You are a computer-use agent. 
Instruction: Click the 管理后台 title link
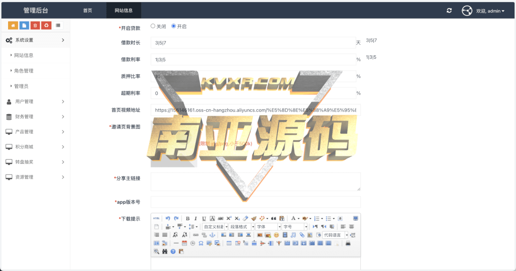pos(36,11)
